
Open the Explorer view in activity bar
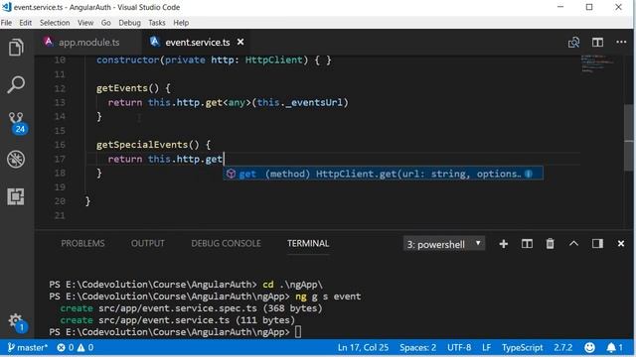(x=16, y=48)
